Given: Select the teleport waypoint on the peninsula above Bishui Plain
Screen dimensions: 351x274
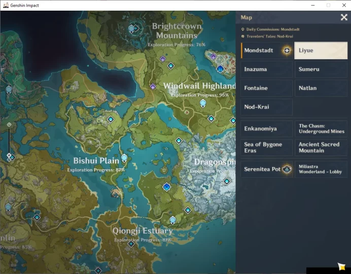Looking at the screenshot, I should pos(111,120).
